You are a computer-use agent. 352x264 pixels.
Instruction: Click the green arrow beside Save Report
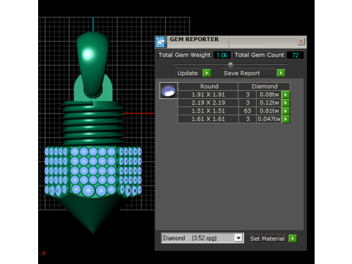281,73
